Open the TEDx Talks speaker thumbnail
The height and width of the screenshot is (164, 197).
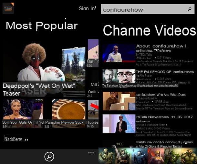click(119, 53)
